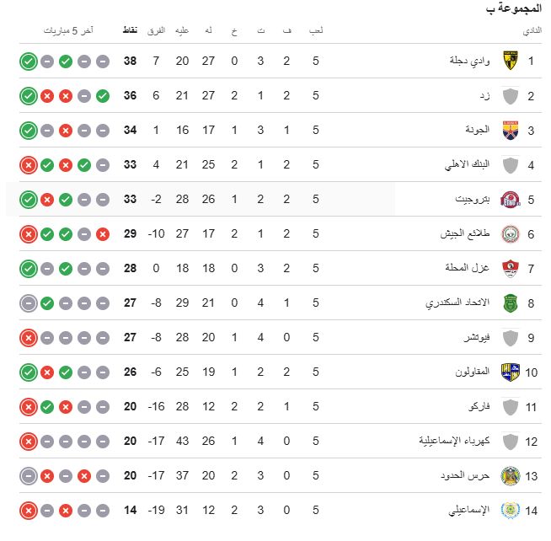Click the نقاط points column header
551x541 pixels.
tap(131, 31)
